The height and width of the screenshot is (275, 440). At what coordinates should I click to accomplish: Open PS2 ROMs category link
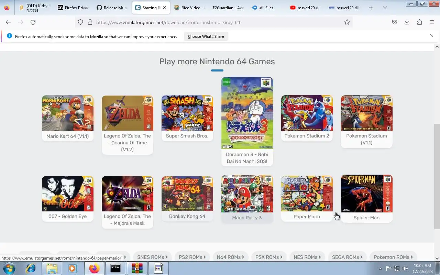(x=192, y=257)
